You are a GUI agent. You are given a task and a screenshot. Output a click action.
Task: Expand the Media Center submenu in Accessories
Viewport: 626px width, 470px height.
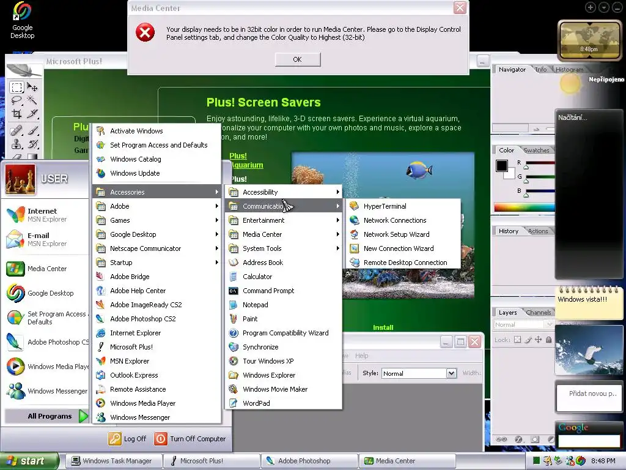[284, 234]
